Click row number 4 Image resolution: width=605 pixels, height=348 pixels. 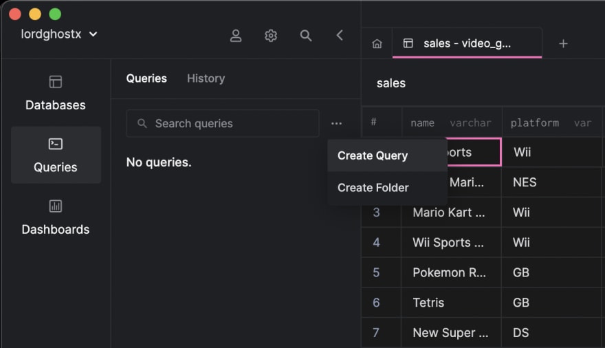coord(376,242)
